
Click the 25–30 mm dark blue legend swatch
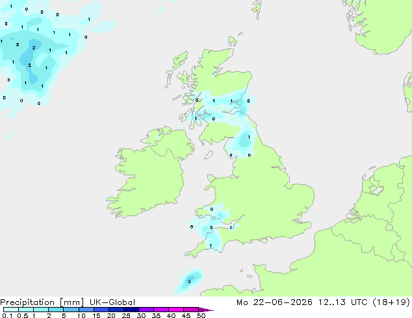(131, 310)
